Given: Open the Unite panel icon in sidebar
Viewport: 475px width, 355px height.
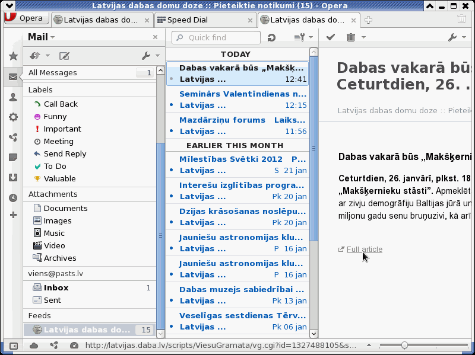Looking at the screenshot, I should pyautogui.click(x=13, y=137).
